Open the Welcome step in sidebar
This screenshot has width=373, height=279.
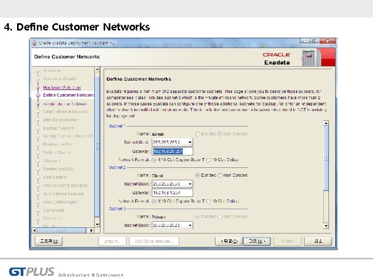(52, 70)
